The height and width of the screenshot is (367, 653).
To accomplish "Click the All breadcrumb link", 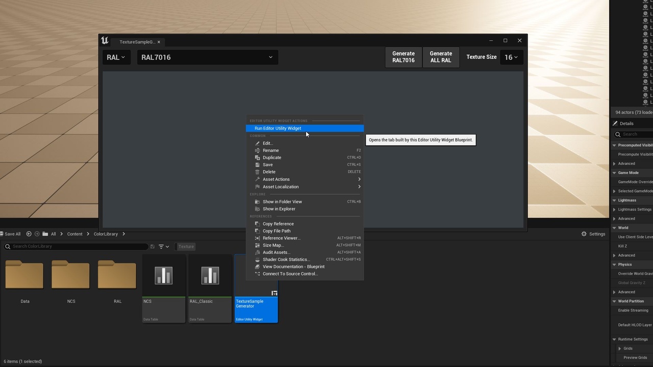I will coord(53,234).
